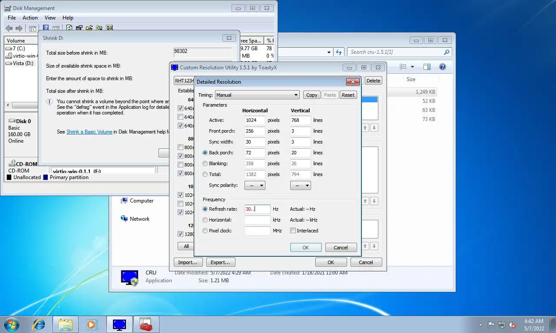Enable the Interlaced checkbox
The width and height of the screenshot is (556, 333).
pos(293,231)
